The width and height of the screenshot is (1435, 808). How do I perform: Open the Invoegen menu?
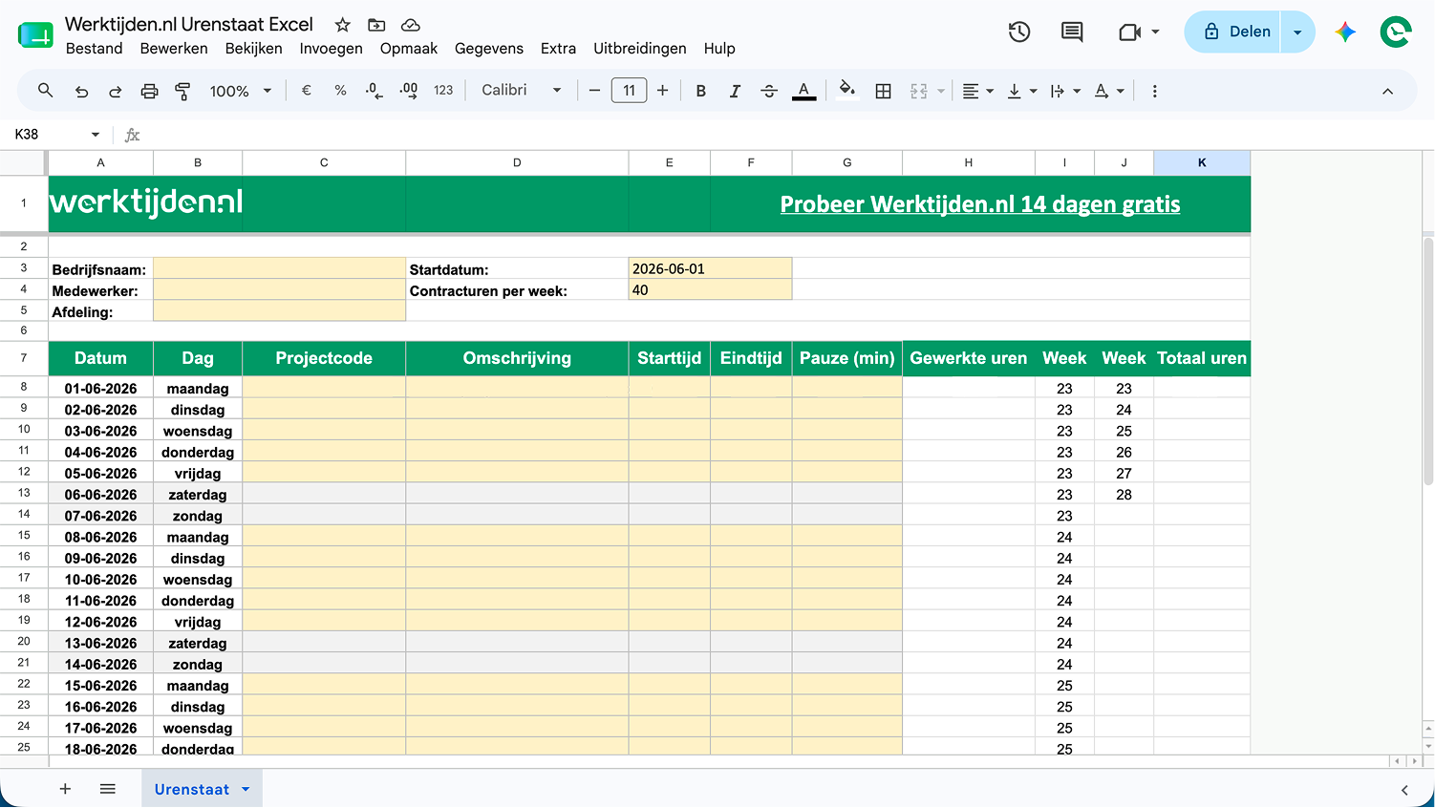(331, 48)
